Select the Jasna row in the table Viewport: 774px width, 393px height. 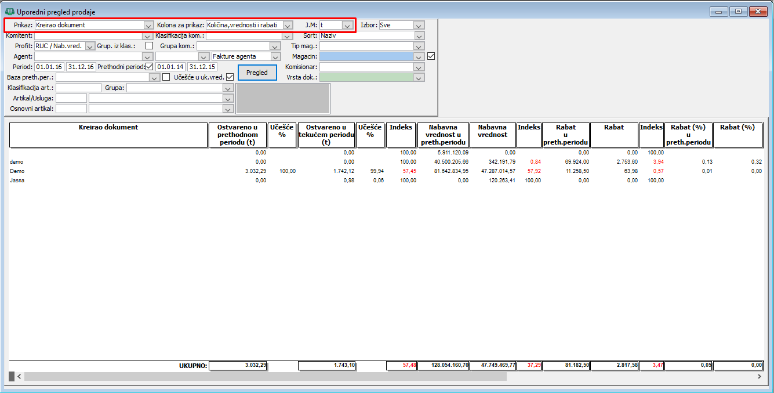[386, 181]
